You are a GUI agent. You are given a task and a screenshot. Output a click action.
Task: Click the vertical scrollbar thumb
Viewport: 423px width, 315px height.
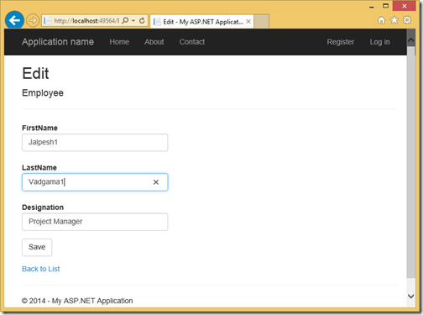411,162
